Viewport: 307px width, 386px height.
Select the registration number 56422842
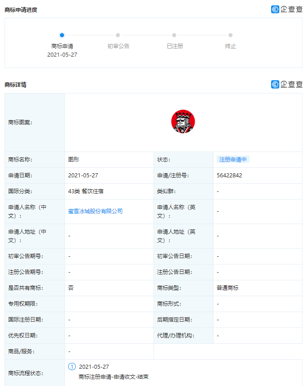point(229,176)
